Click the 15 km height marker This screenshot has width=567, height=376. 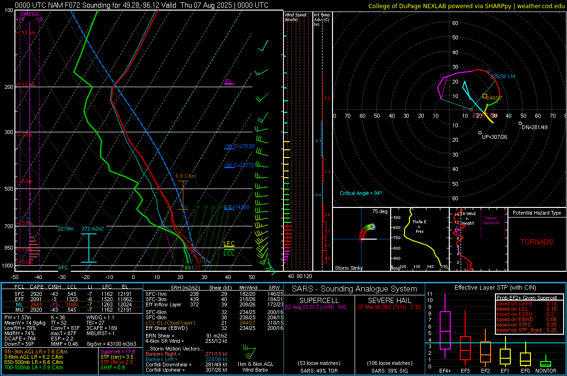coord(28,33)
